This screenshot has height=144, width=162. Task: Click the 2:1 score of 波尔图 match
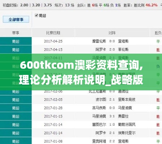click(112, 99)
